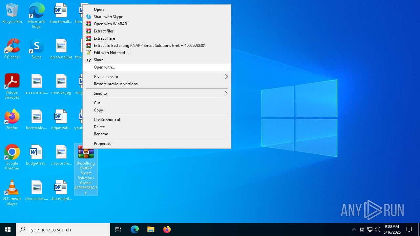Open Properties from the context menu
420x236 pixels.
click(157, 144)
